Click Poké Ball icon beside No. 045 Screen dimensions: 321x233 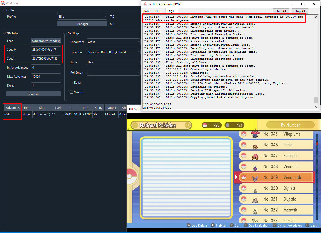pos(243,134)
